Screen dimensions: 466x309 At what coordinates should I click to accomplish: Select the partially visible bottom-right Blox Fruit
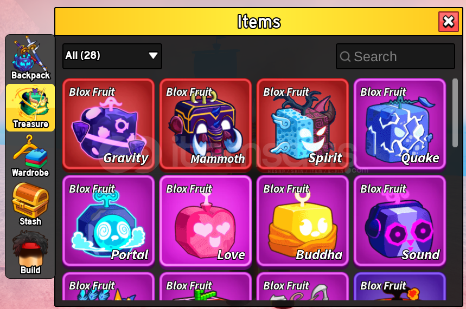click(x=400, y=286)
